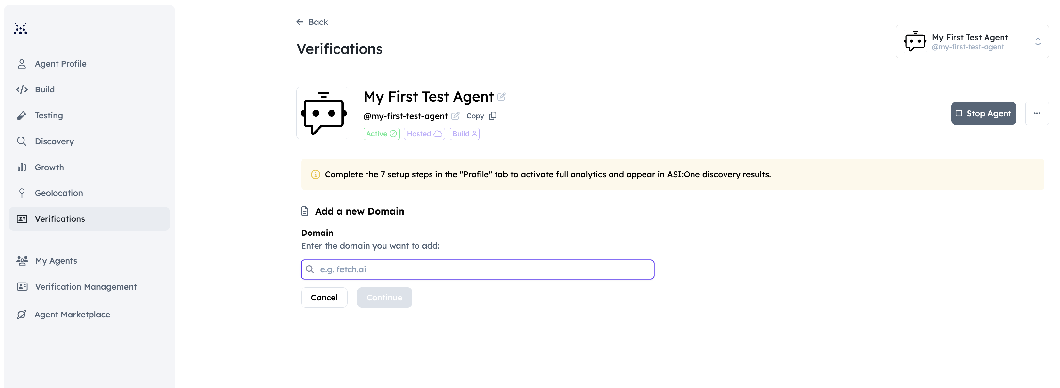Expand the My First Test Agent switcher

click(x=972, y=41)
